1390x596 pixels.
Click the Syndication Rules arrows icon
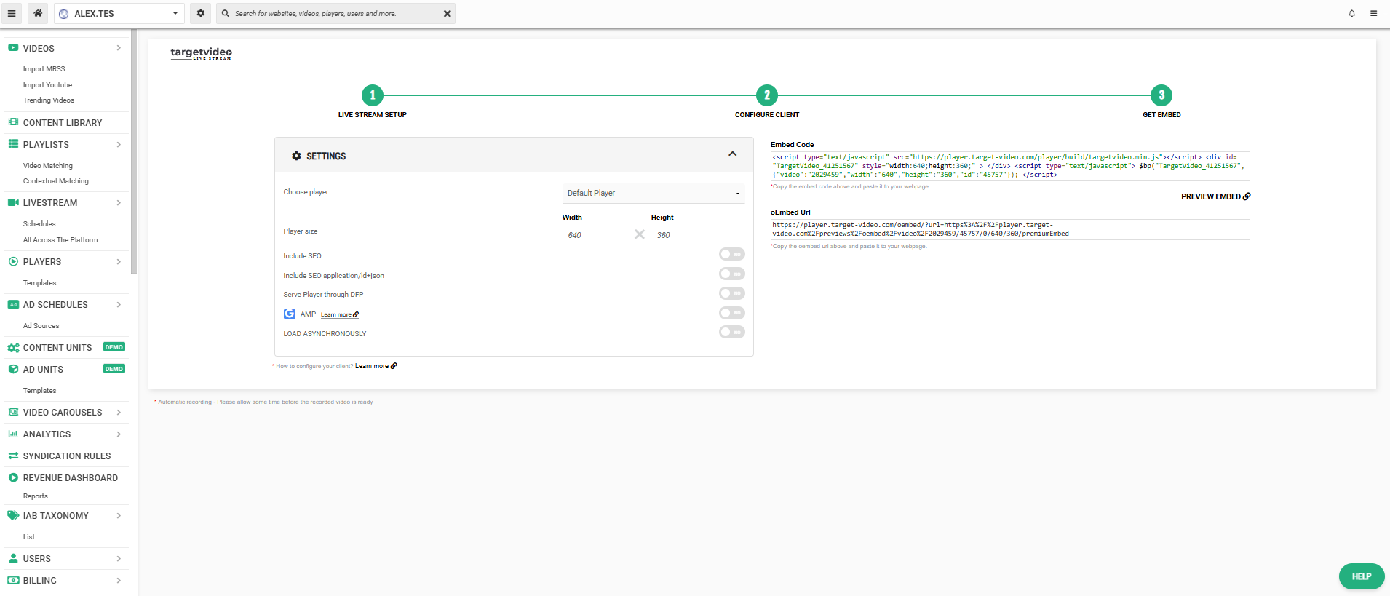(13, 456)
